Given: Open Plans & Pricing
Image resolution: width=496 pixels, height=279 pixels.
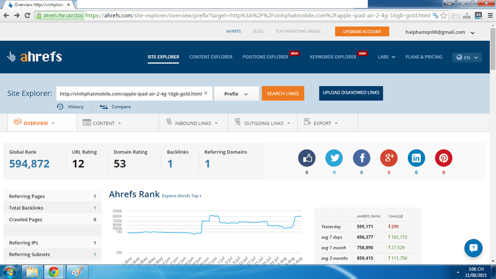Looking at the screenshot, I should coord(424,57).
